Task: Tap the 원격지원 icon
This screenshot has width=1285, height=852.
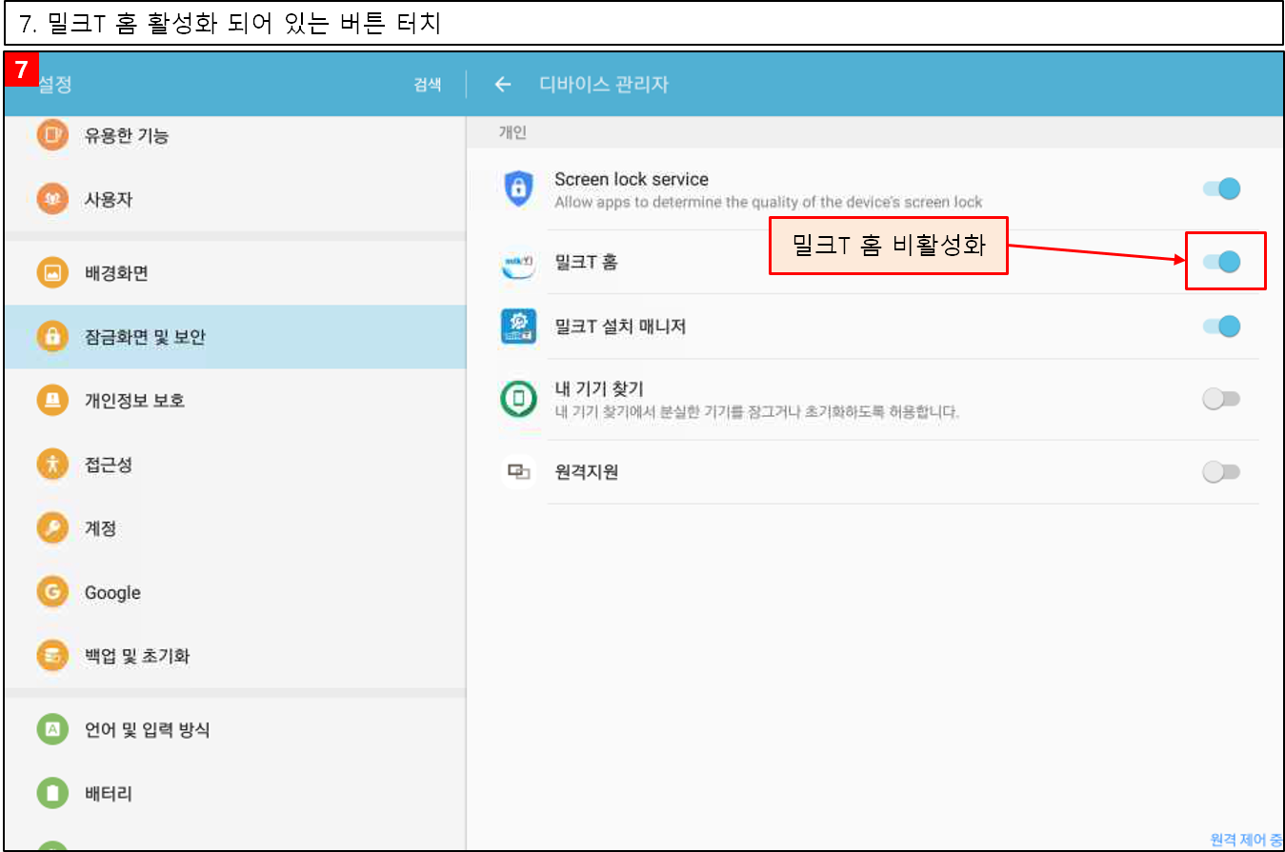Action: click(518, 472)
